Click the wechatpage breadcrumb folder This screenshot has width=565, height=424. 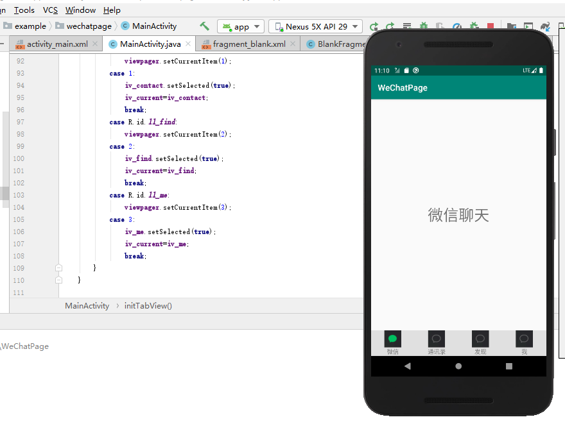click(x=83, y=26)
